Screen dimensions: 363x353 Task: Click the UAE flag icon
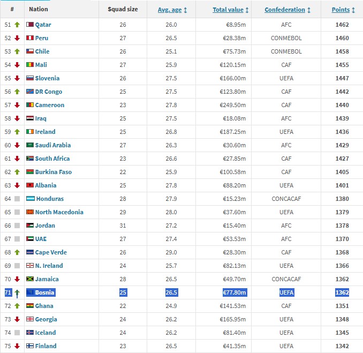[x=30, y=238]
